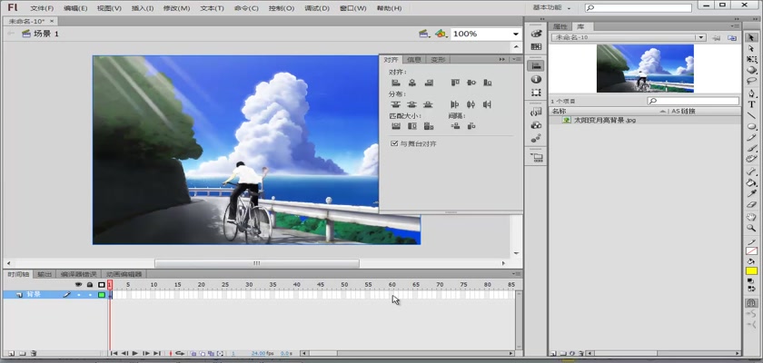The image size is (763, 363).
Task: Select the Free Transform tool
Action: coord(751,59)
